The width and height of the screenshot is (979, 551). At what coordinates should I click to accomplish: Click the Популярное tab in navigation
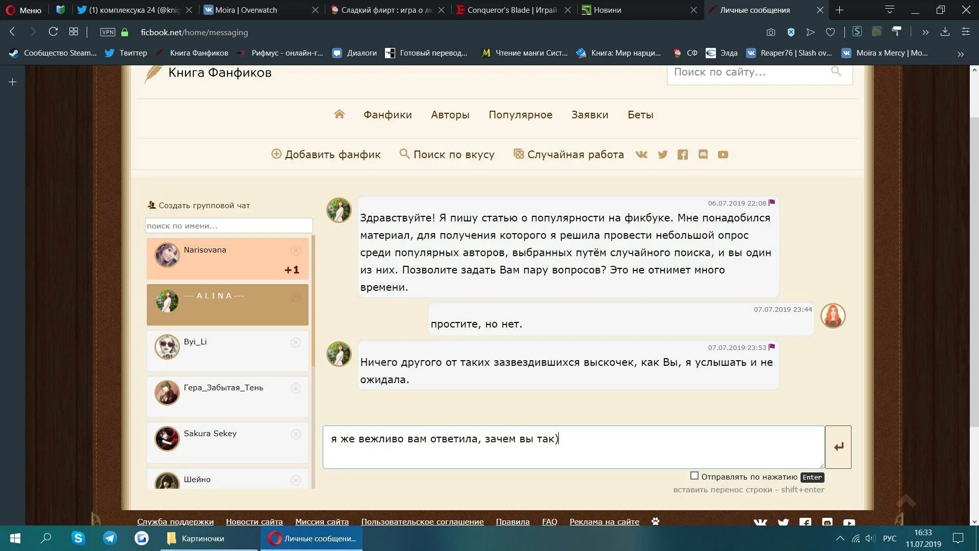coord(521,114)
